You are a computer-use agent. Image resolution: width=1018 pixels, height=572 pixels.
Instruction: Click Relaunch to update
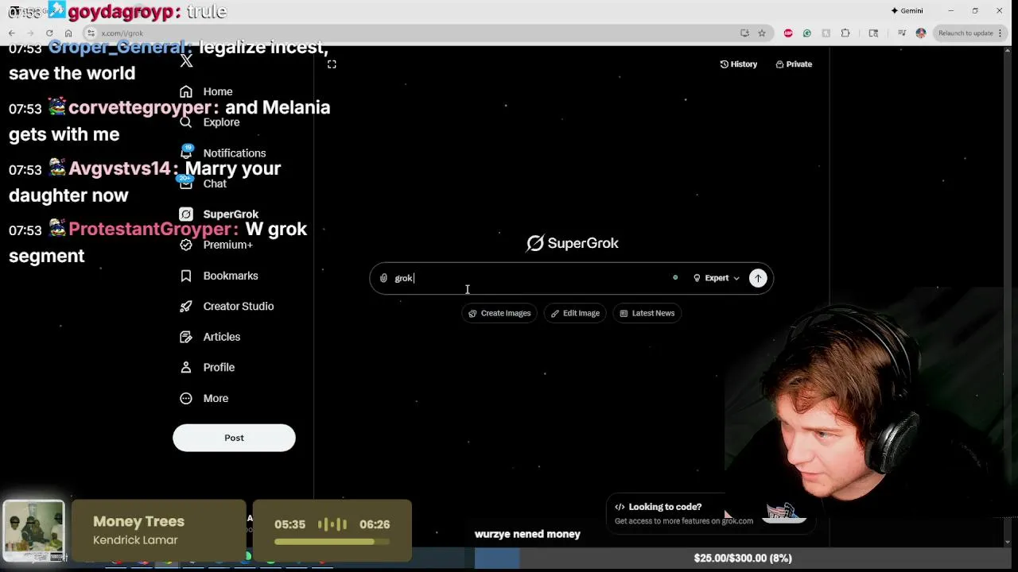tap(966, 33)
